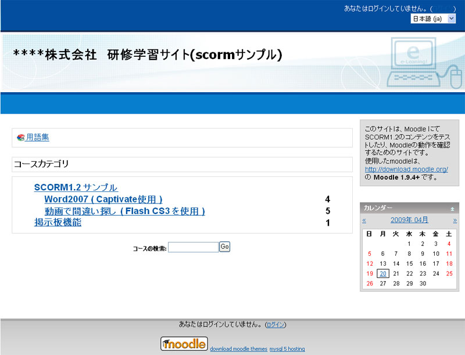Click the e-Learning computer banner image
The width and height of the screenshot is (465, 355).
pyautogui.click(x=425, y=63)
